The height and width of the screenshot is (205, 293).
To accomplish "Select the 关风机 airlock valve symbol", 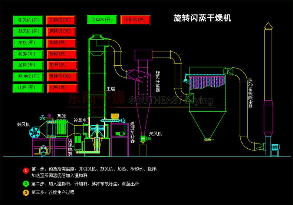I will click(x=142, y=139).
